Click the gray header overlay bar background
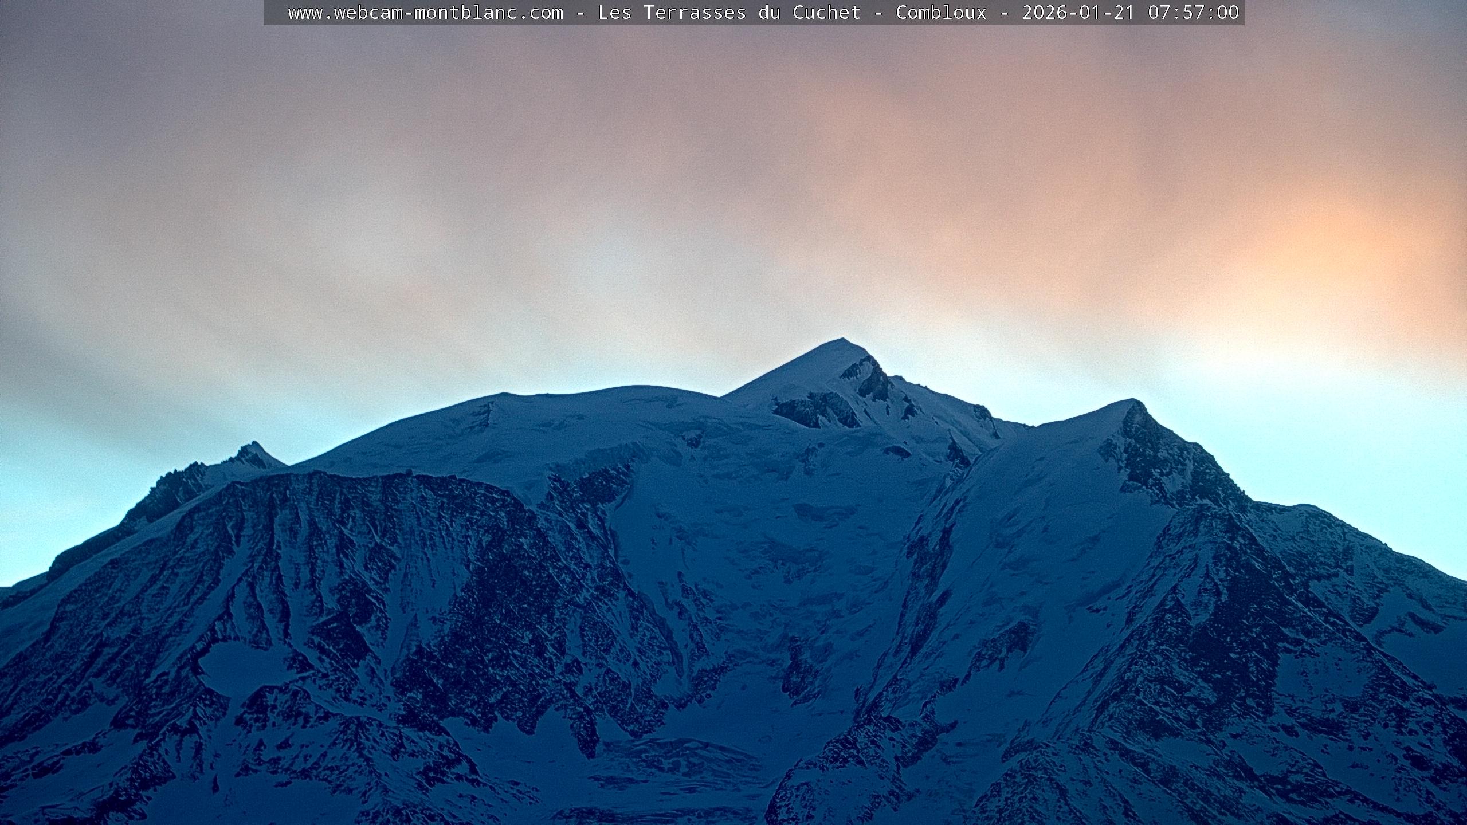 (x=276, y=13)
